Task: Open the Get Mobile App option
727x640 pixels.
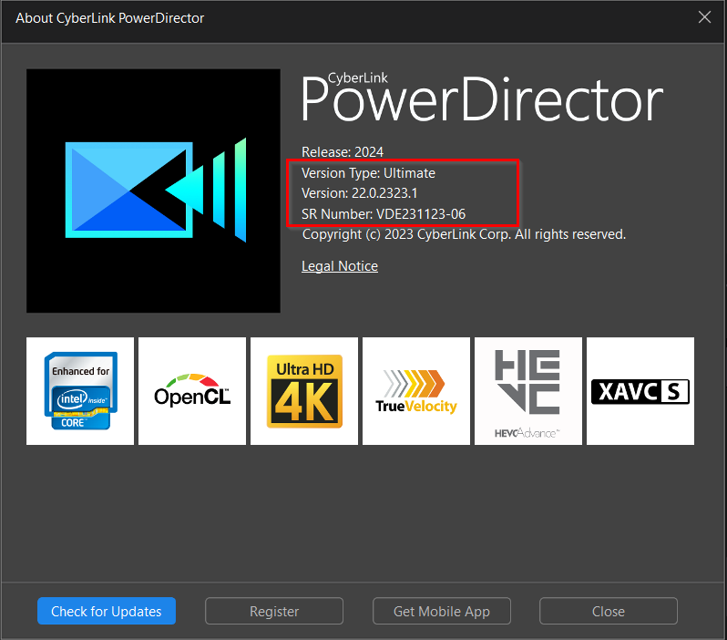Action: 442,612
